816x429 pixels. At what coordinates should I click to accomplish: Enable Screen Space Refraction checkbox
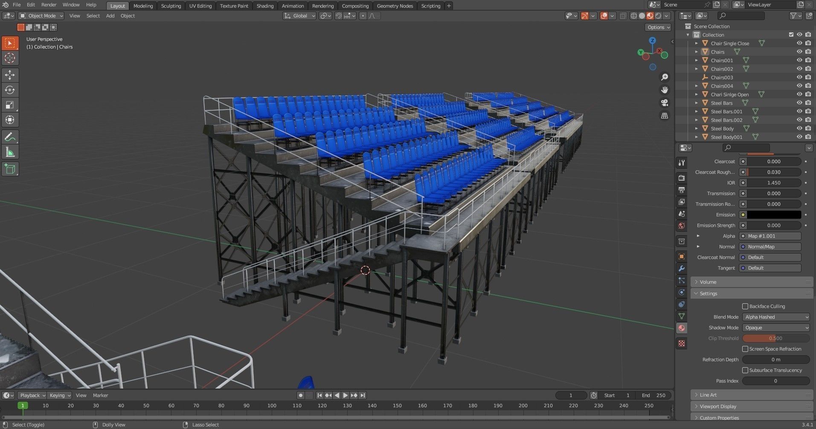745,349
